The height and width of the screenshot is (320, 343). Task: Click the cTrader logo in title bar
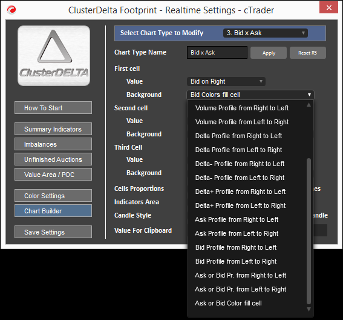11,10
